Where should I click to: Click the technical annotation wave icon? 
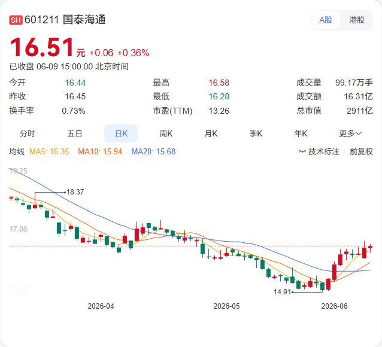(302, 152)
